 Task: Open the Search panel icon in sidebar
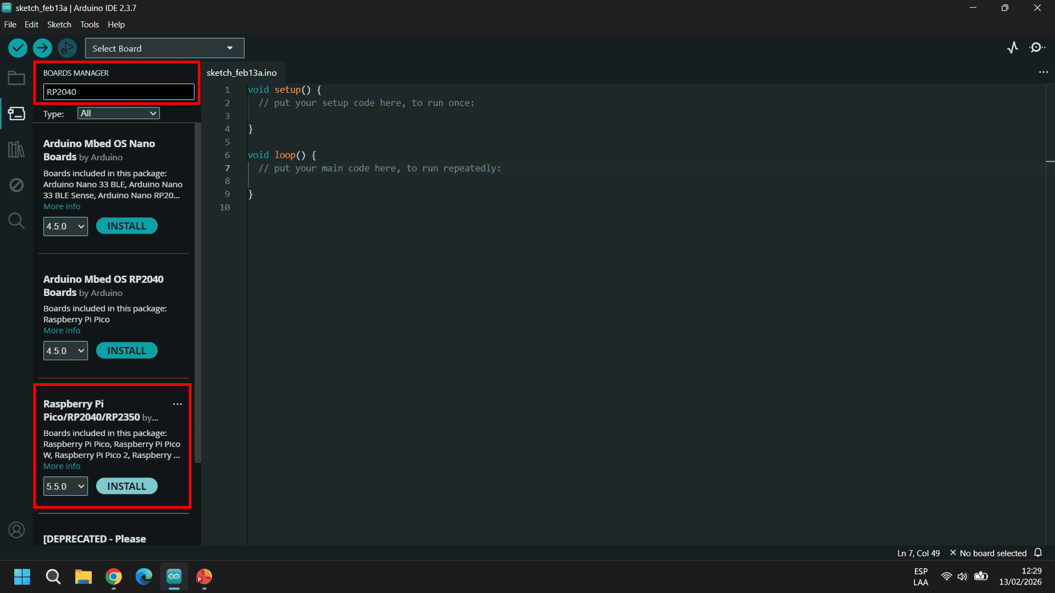click(x=16, y=221)
